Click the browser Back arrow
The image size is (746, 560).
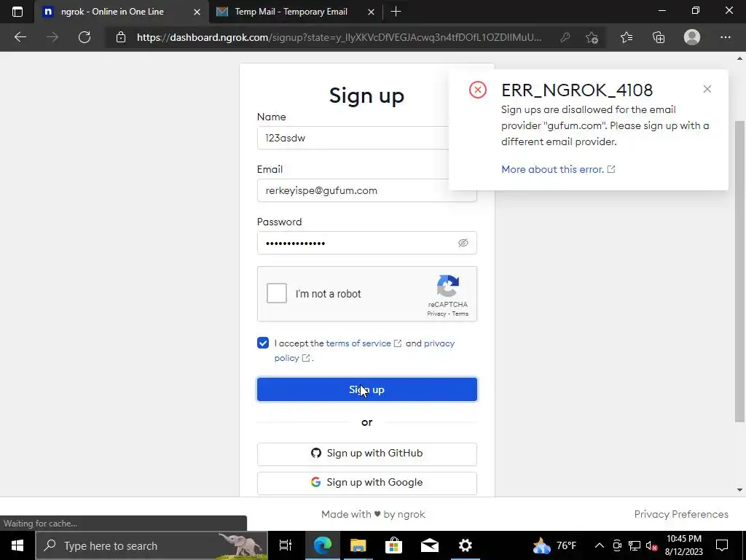20,37
